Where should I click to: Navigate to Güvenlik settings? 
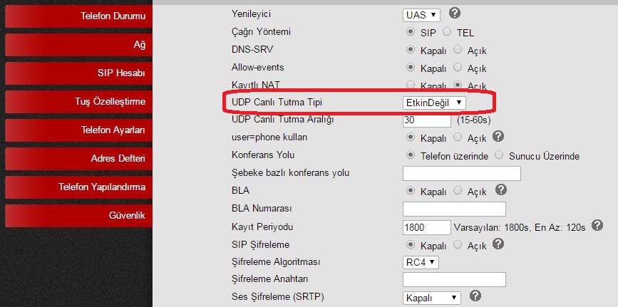[x=79, y=215]
